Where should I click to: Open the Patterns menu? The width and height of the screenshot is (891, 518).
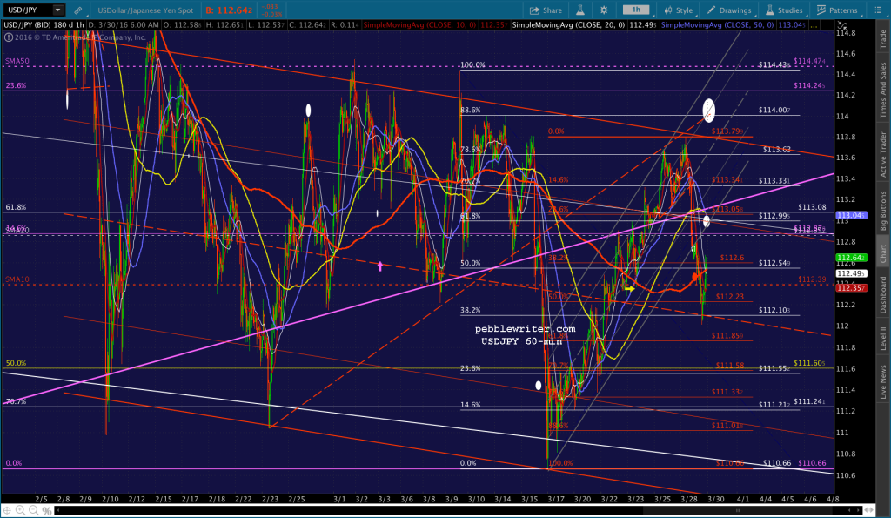pyautogui.click(x=837, y=10)
